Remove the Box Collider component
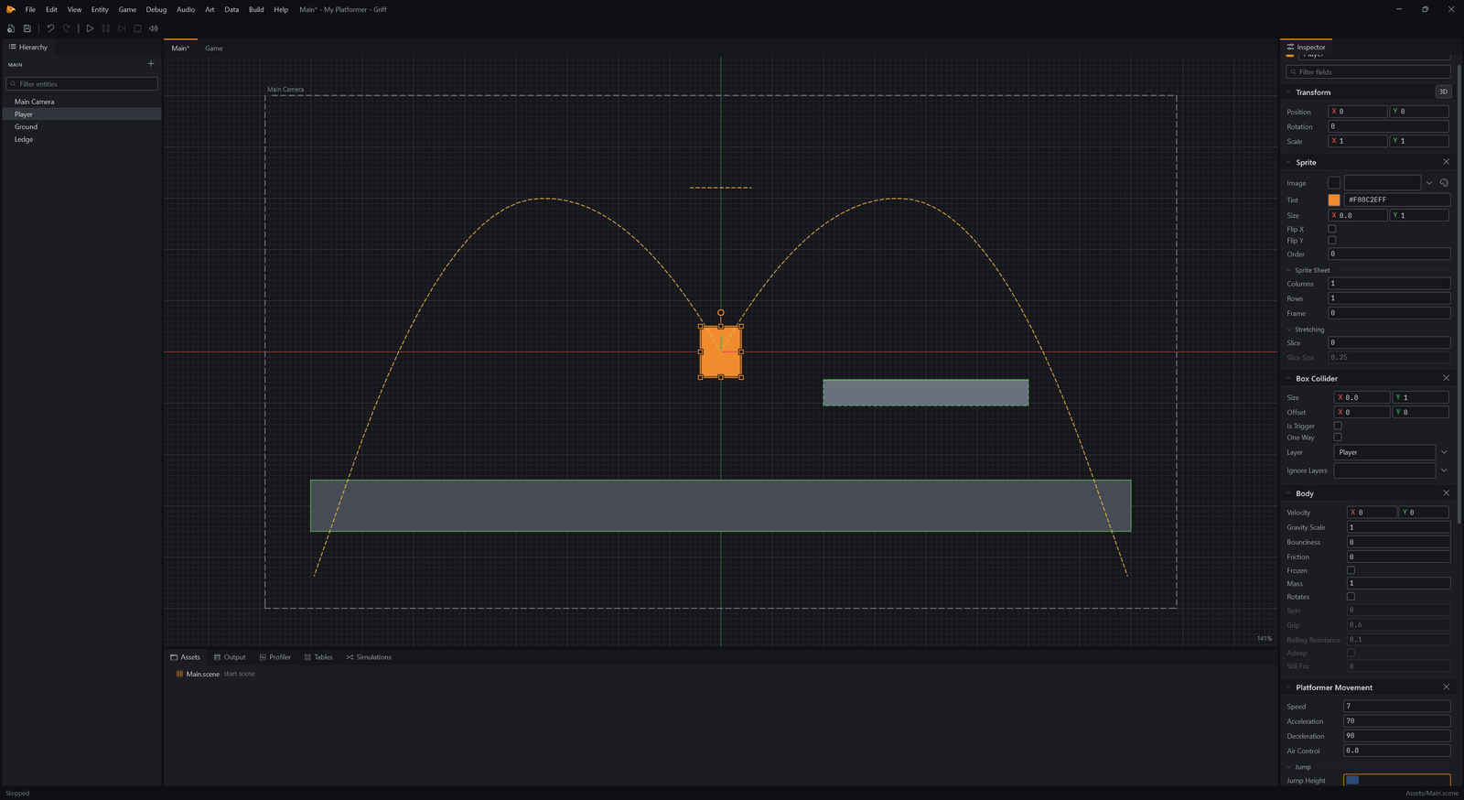The width and height of the screenshot is (1464, 800). (x=1446, y=378)
